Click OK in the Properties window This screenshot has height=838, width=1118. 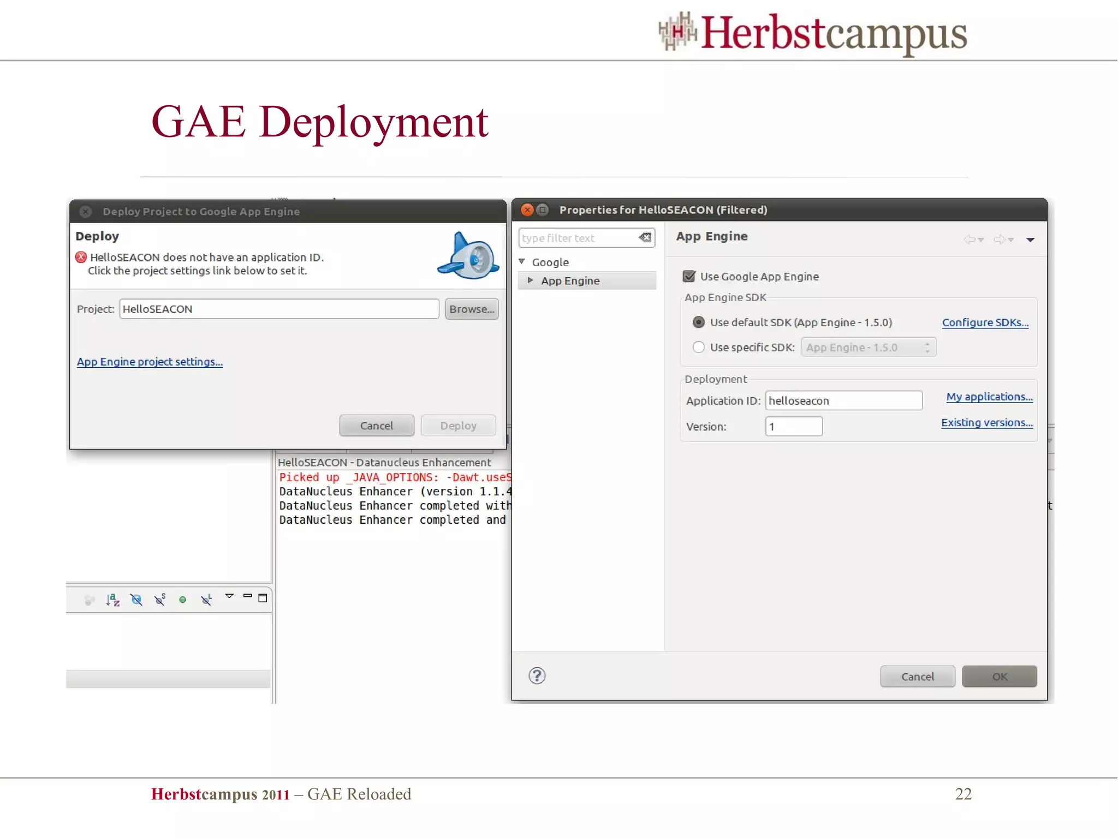[x=1000, y=677]
